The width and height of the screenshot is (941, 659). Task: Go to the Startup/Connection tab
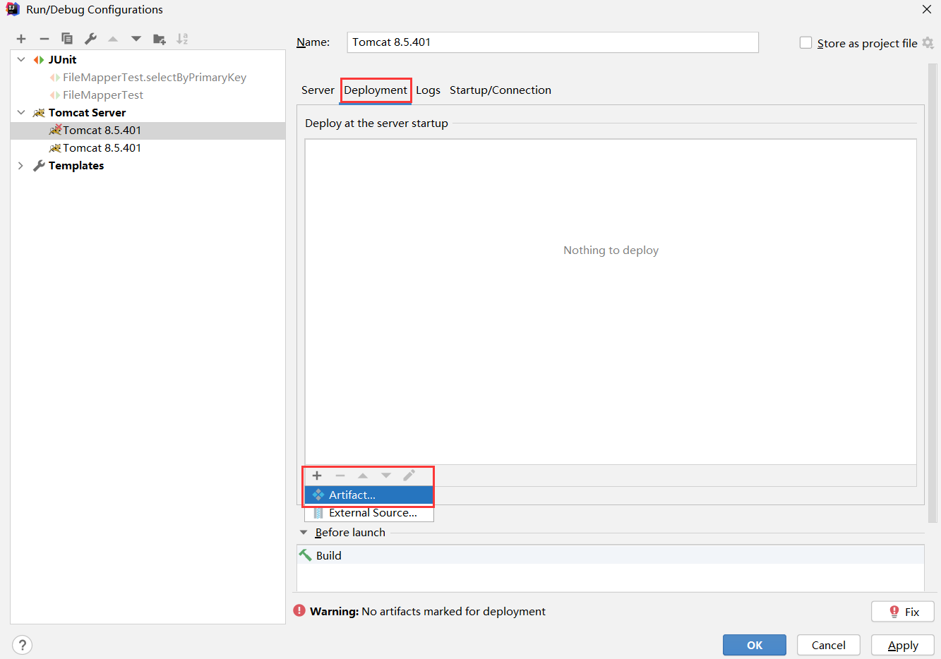click(x=501, y=90)
